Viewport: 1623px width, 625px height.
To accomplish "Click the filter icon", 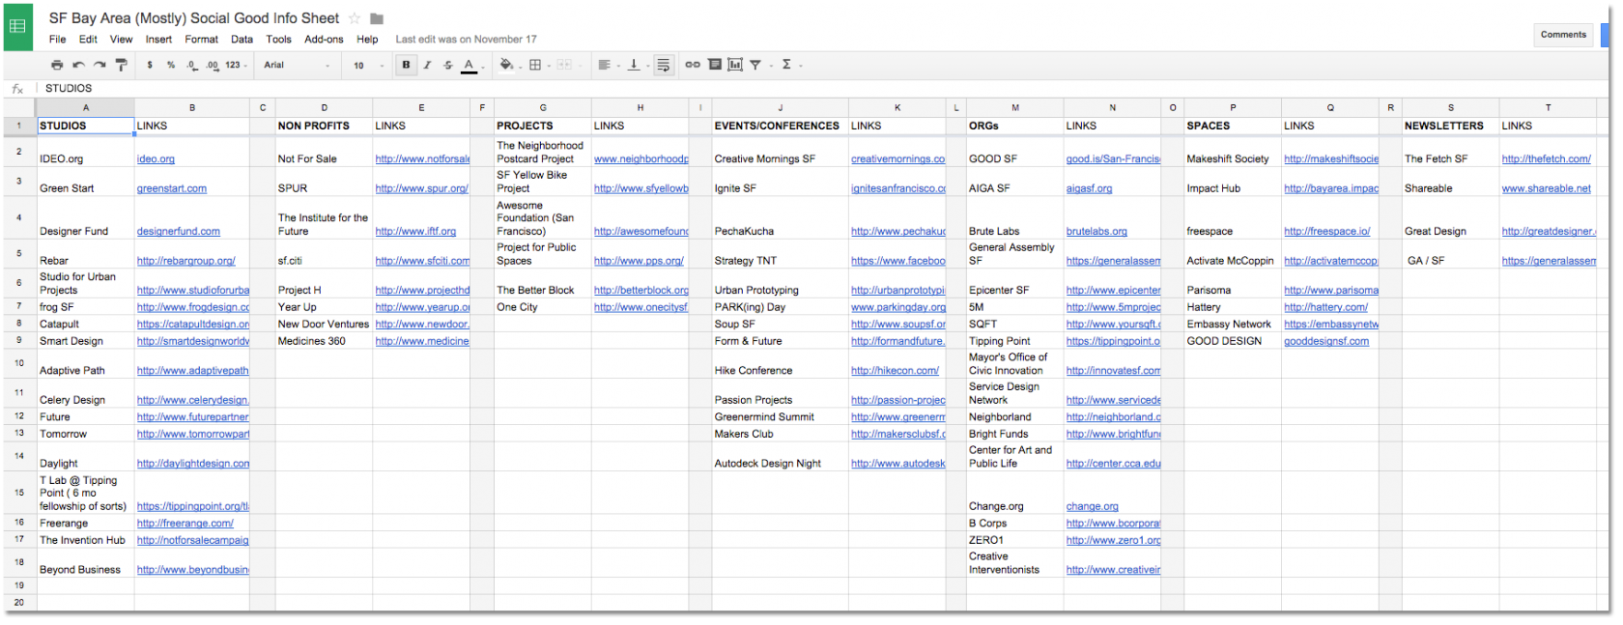I will pos(755,65).
